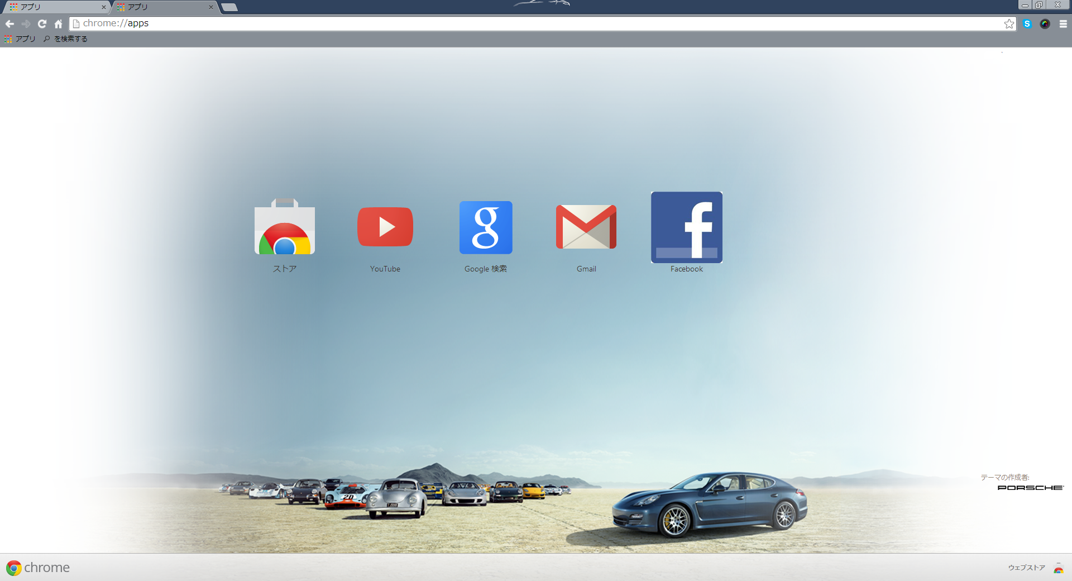Close the second アプリ tab
The width and height of the screenshot is (1072, 581).
point(210,7)
